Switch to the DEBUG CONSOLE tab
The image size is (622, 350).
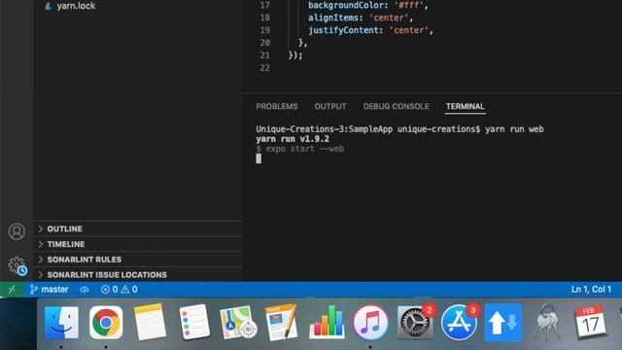pos(396,106)
